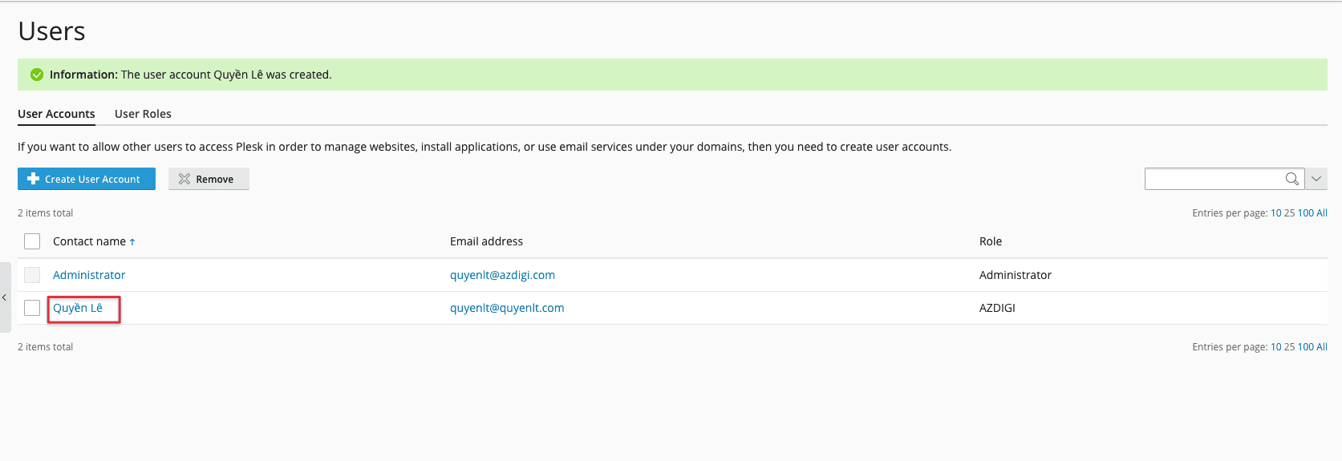1342x461 pixels.
Task: Sort by Contact name column arrow
Action: [132, 242]
